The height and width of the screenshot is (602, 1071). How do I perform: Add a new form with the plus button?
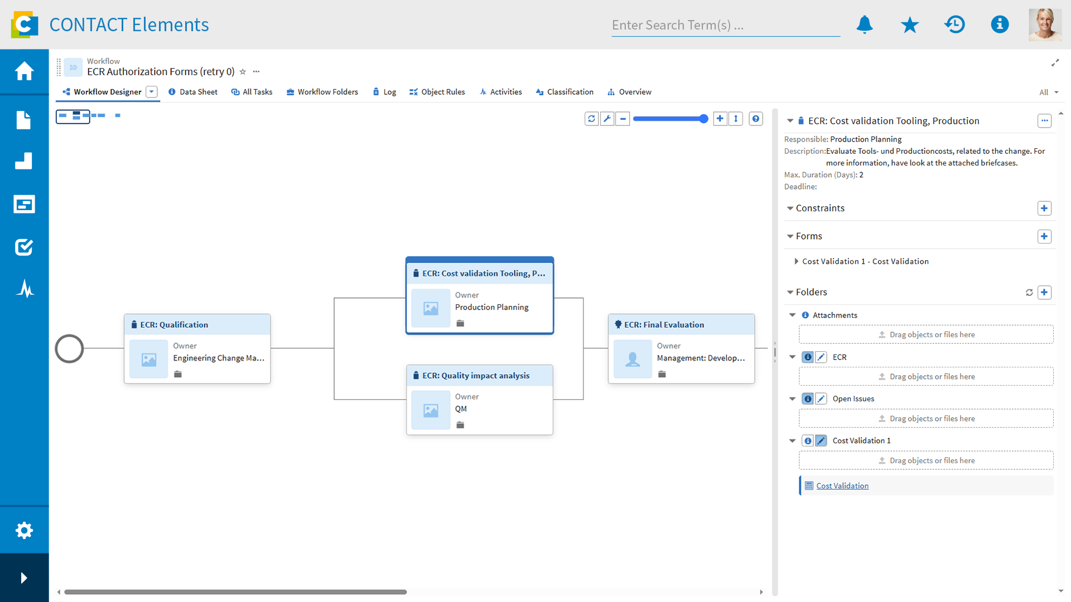[1044, 236]
